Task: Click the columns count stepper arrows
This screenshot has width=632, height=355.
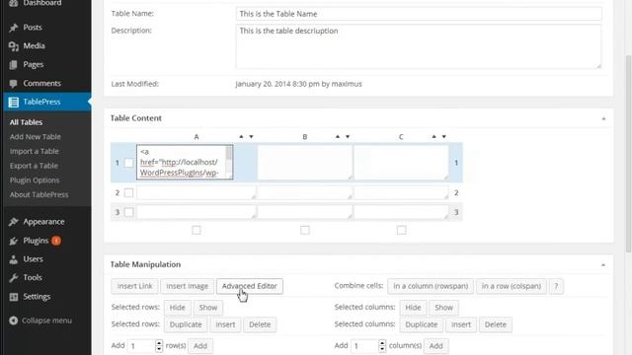Action: (x=382, y=346)
